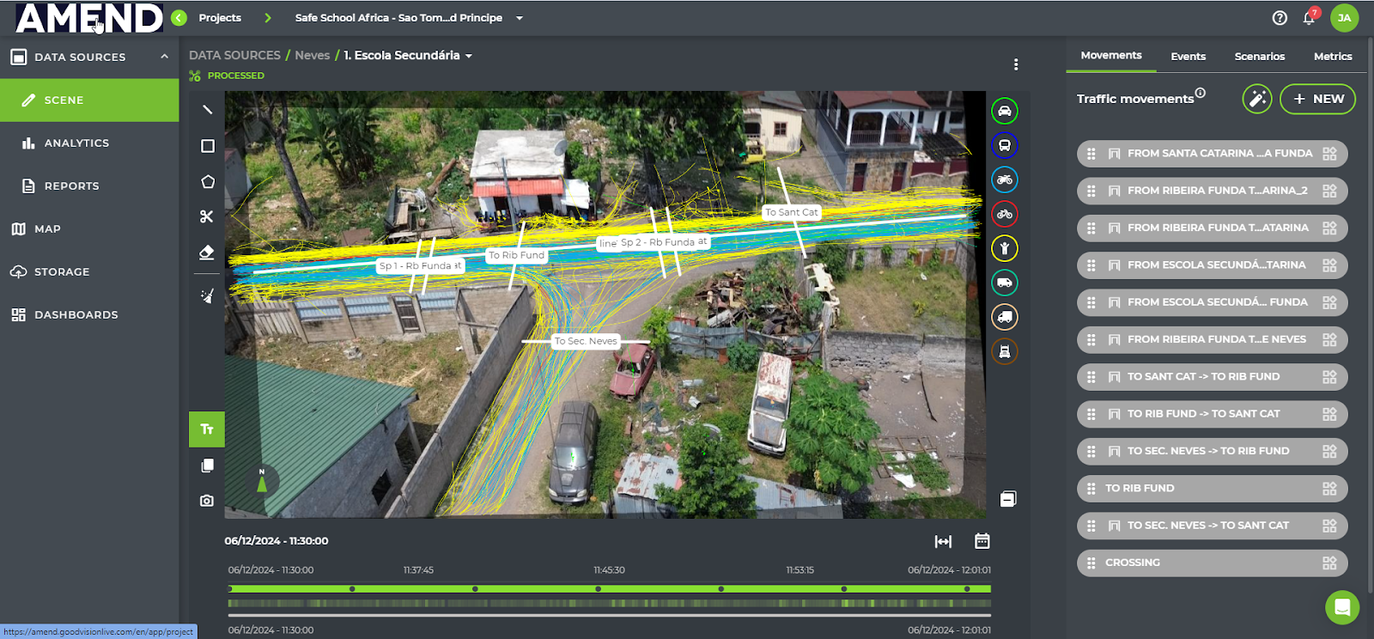
Task: Open the JA user account avatar
Action: 1345,17
